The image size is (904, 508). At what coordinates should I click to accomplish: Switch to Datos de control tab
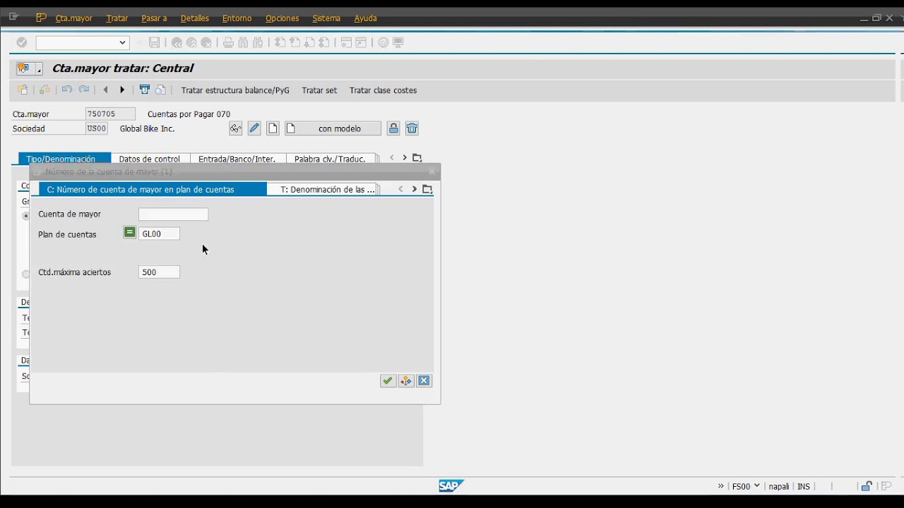150,159
